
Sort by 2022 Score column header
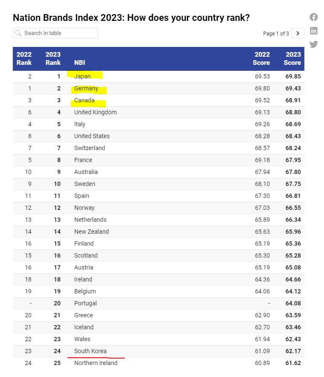click(x=261, y=58)
